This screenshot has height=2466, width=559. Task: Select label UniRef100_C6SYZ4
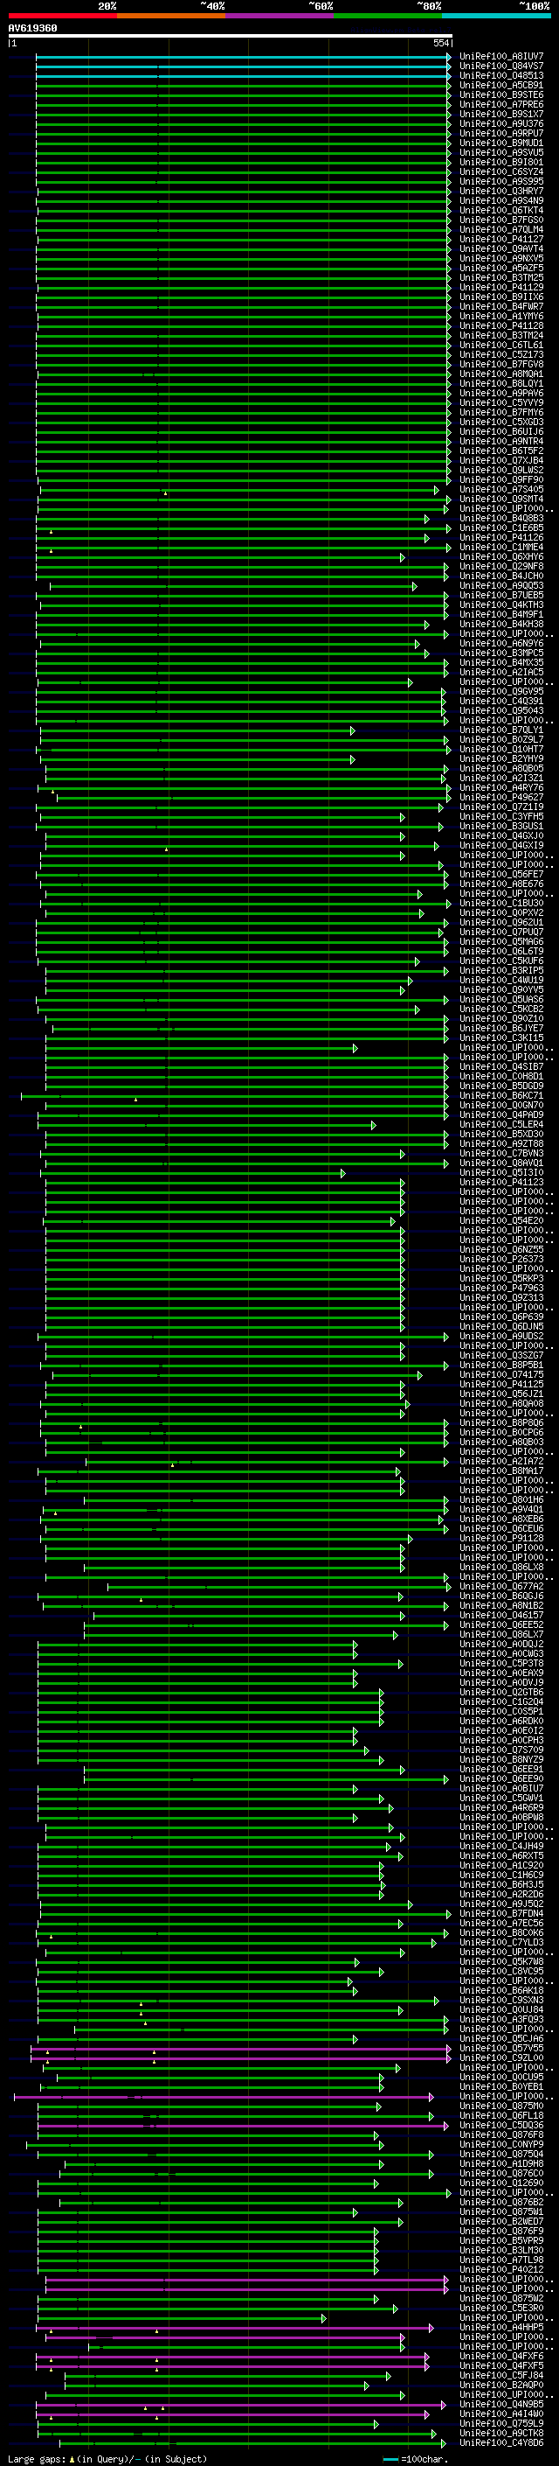[x=500, y=171]
